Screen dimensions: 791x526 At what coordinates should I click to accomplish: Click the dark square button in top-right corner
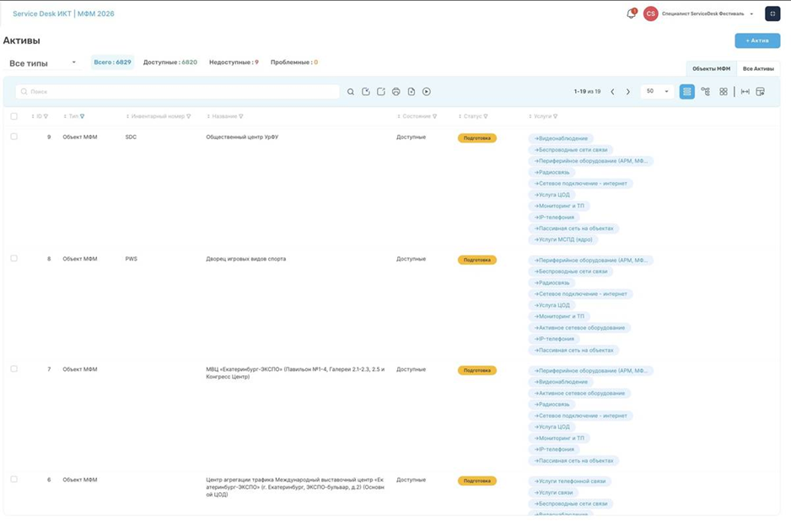click(x=772, y=13)
